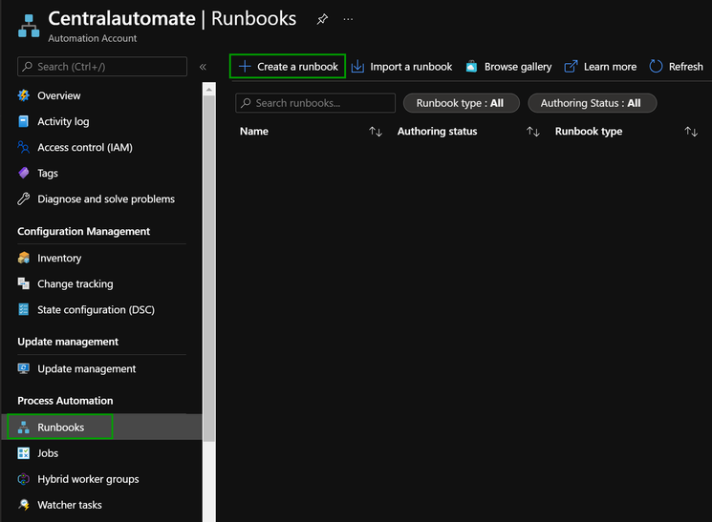Click the Access control (IAM) people icon

(x=24, y=147)
